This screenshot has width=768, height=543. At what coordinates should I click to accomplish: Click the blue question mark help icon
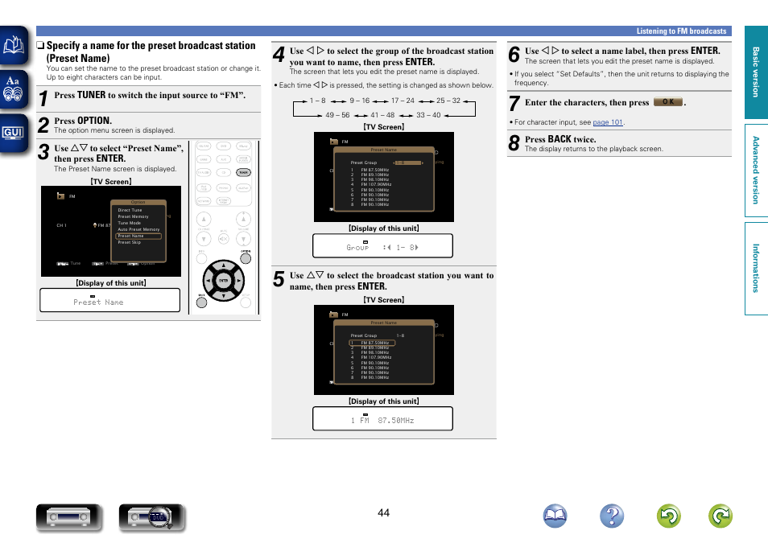point(612,516)
